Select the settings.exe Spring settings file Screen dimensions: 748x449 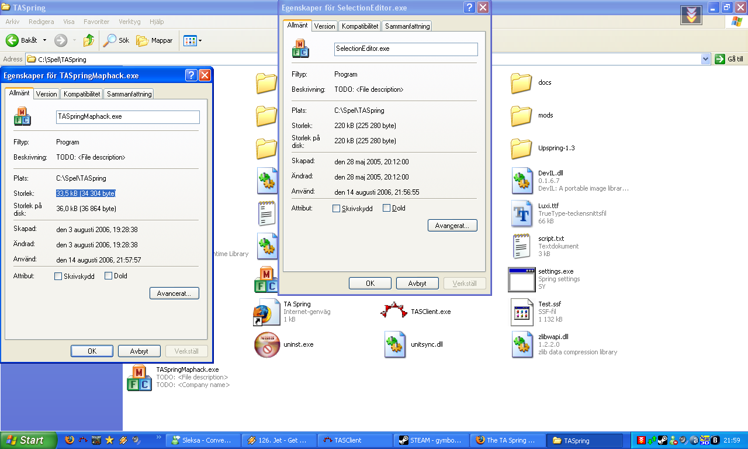545,279
